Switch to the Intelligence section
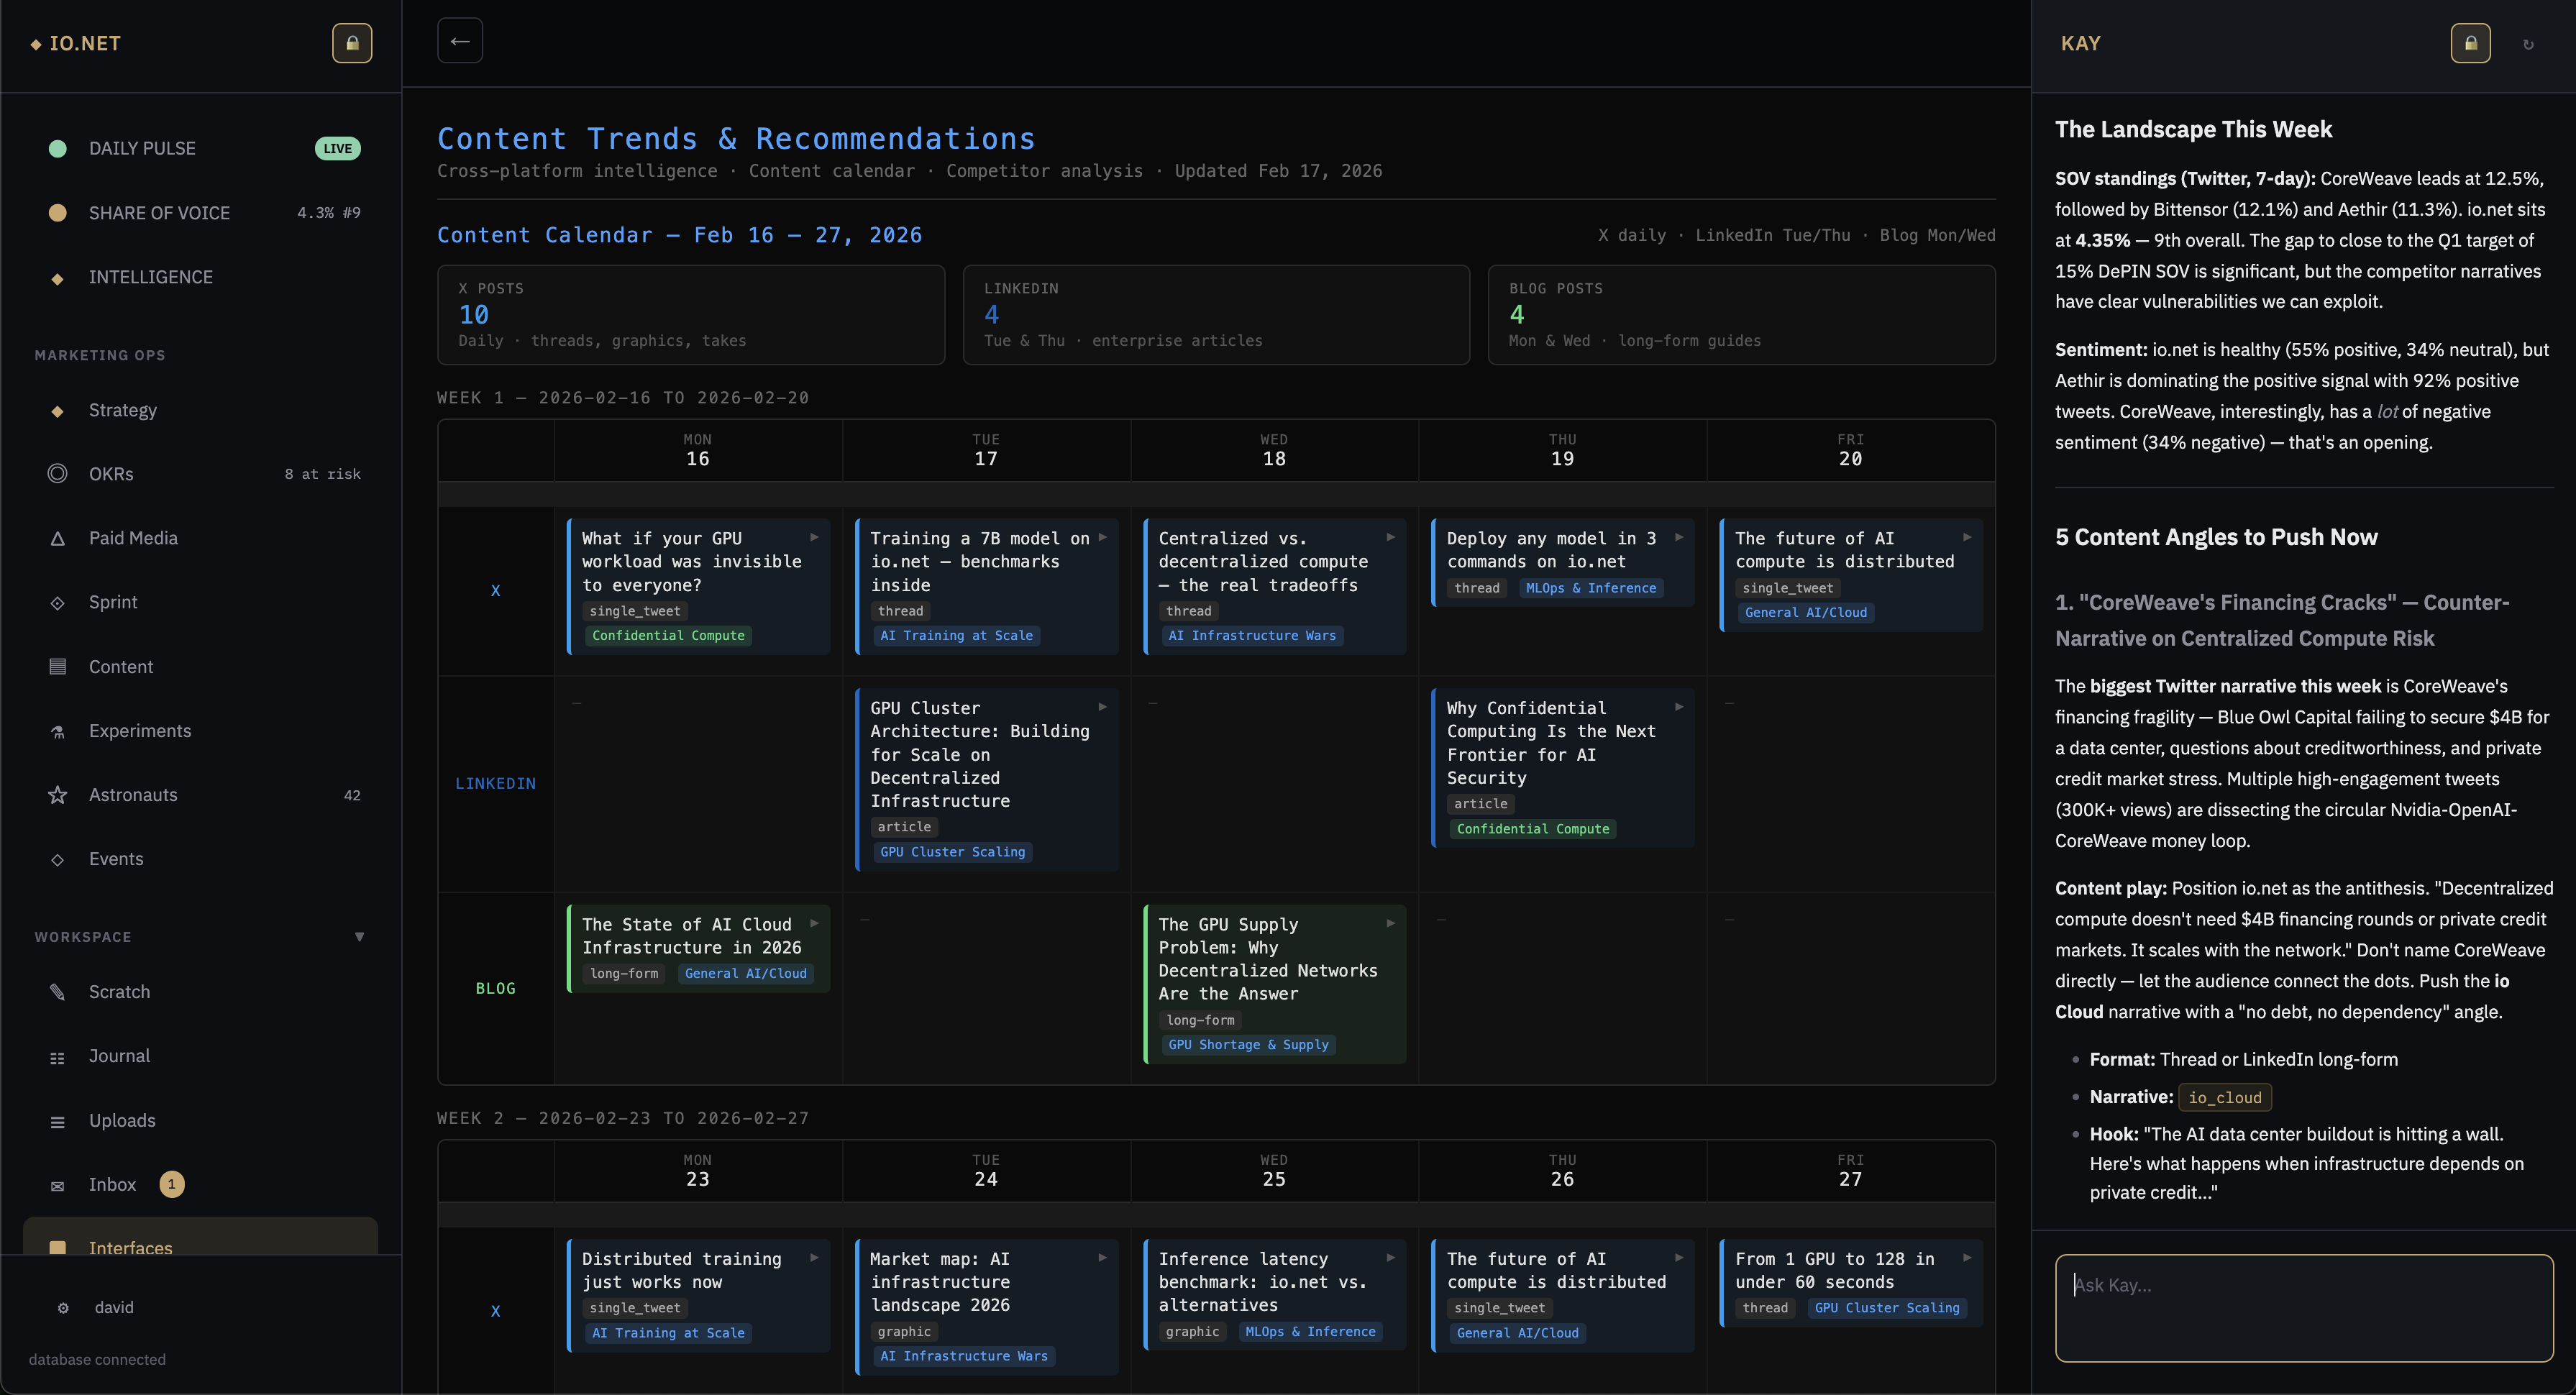The height and width of the screenshot is (1395, 2576). pos(151,277)
